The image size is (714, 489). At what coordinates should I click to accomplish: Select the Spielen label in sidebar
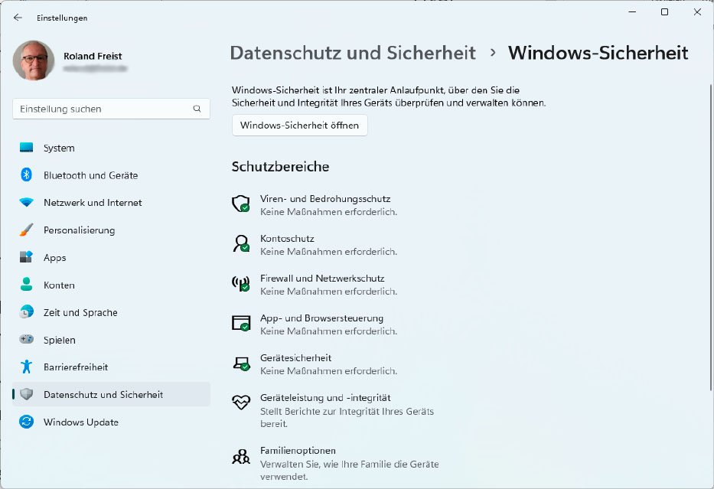point(60,340)
